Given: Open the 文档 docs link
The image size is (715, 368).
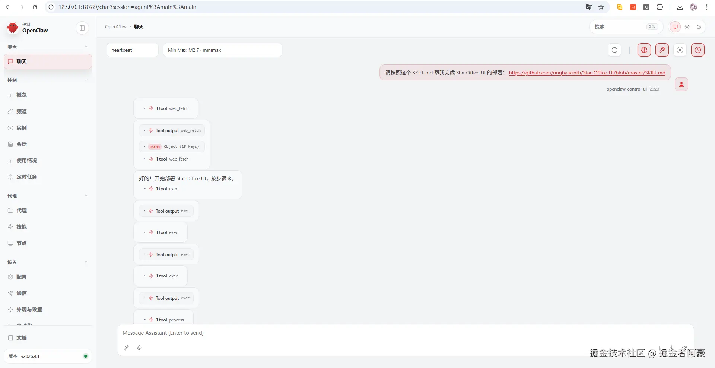Looking at the screenshot, I should 48,338.
